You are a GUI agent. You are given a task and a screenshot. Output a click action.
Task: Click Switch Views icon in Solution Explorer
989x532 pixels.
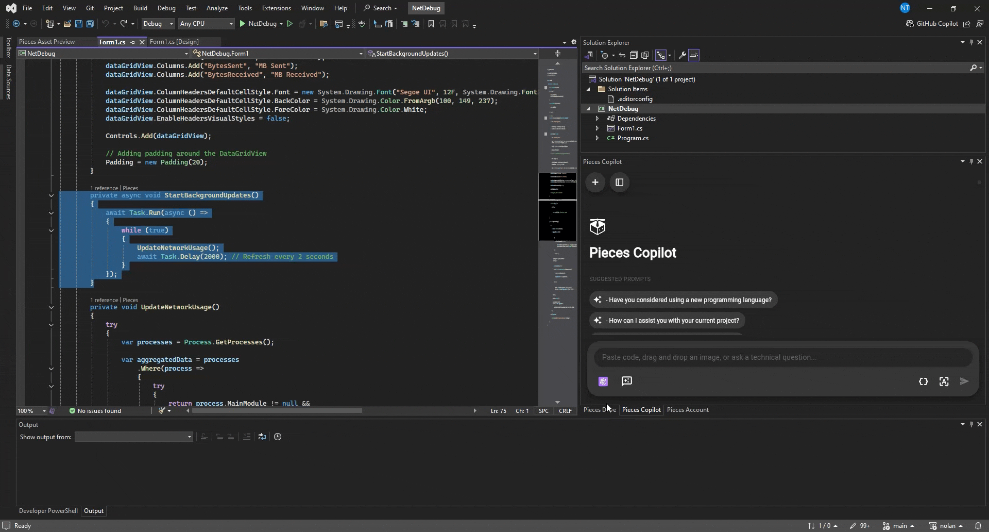click(x=589, y=55)
